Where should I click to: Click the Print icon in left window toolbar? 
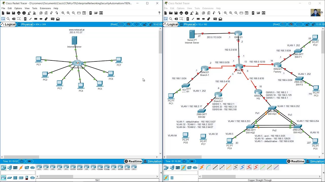[19, 13]
